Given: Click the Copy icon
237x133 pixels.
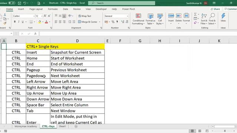Looking at the screenshot, I should 5,19.
